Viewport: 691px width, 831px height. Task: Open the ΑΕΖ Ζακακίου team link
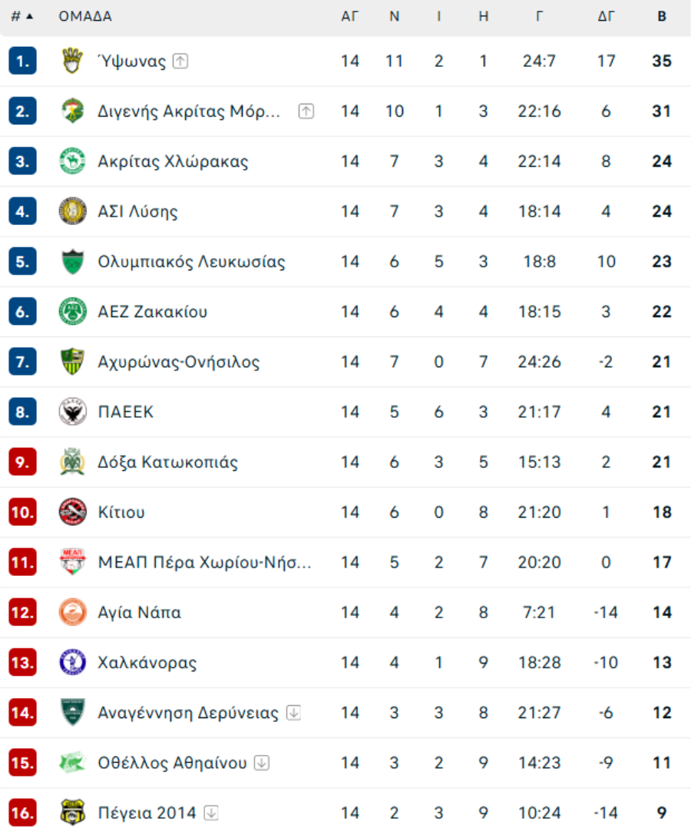point(153,312)
